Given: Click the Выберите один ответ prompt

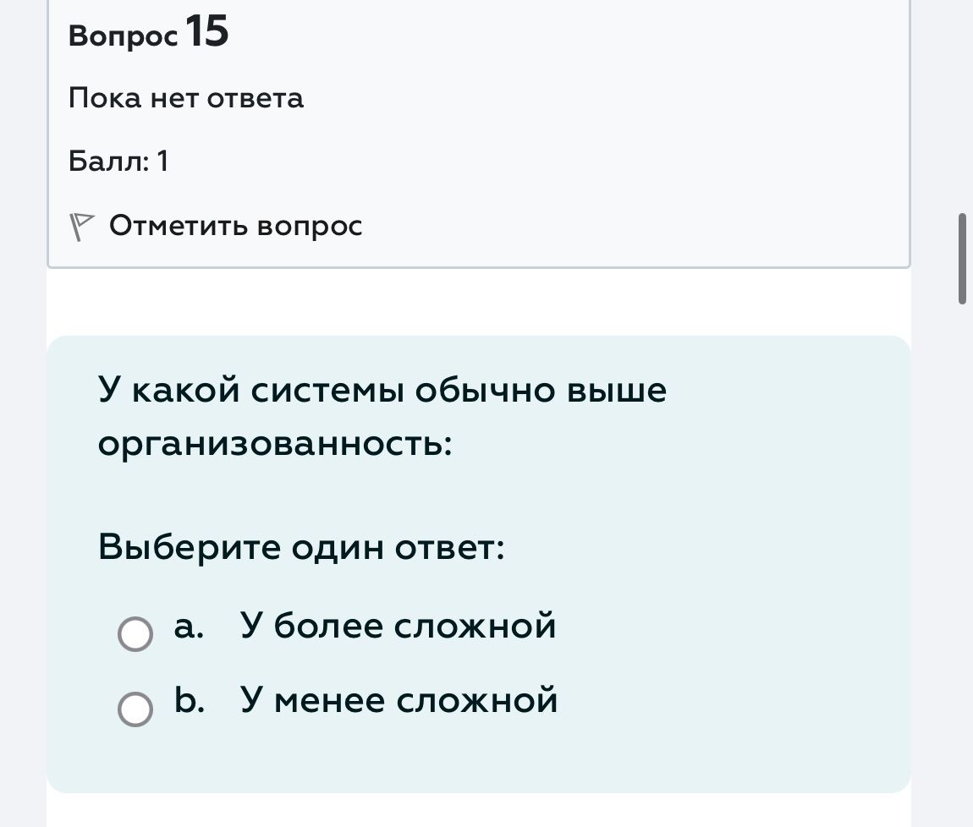Looking at the screenshot, I should point(301,547).
